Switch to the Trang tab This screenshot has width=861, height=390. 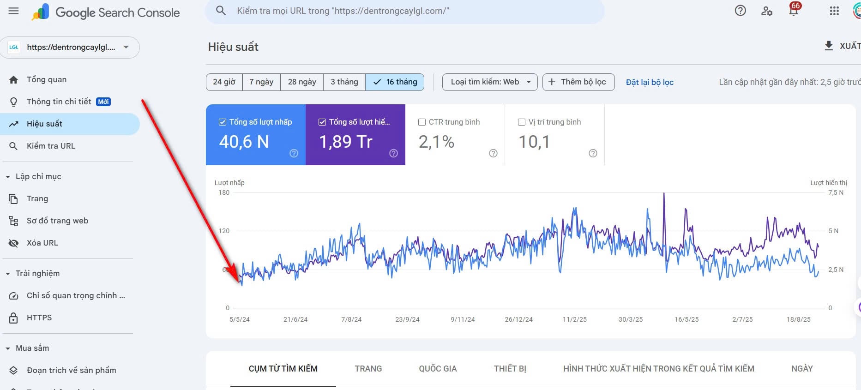pyautogui.click(x=368, y=369)
